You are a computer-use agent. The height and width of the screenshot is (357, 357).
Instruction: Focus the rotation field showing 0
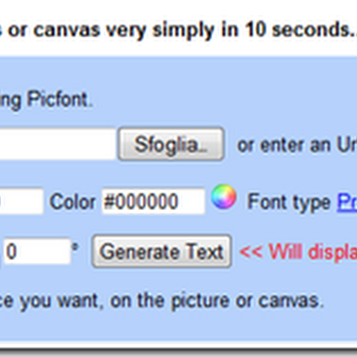[x=37, y=251]
